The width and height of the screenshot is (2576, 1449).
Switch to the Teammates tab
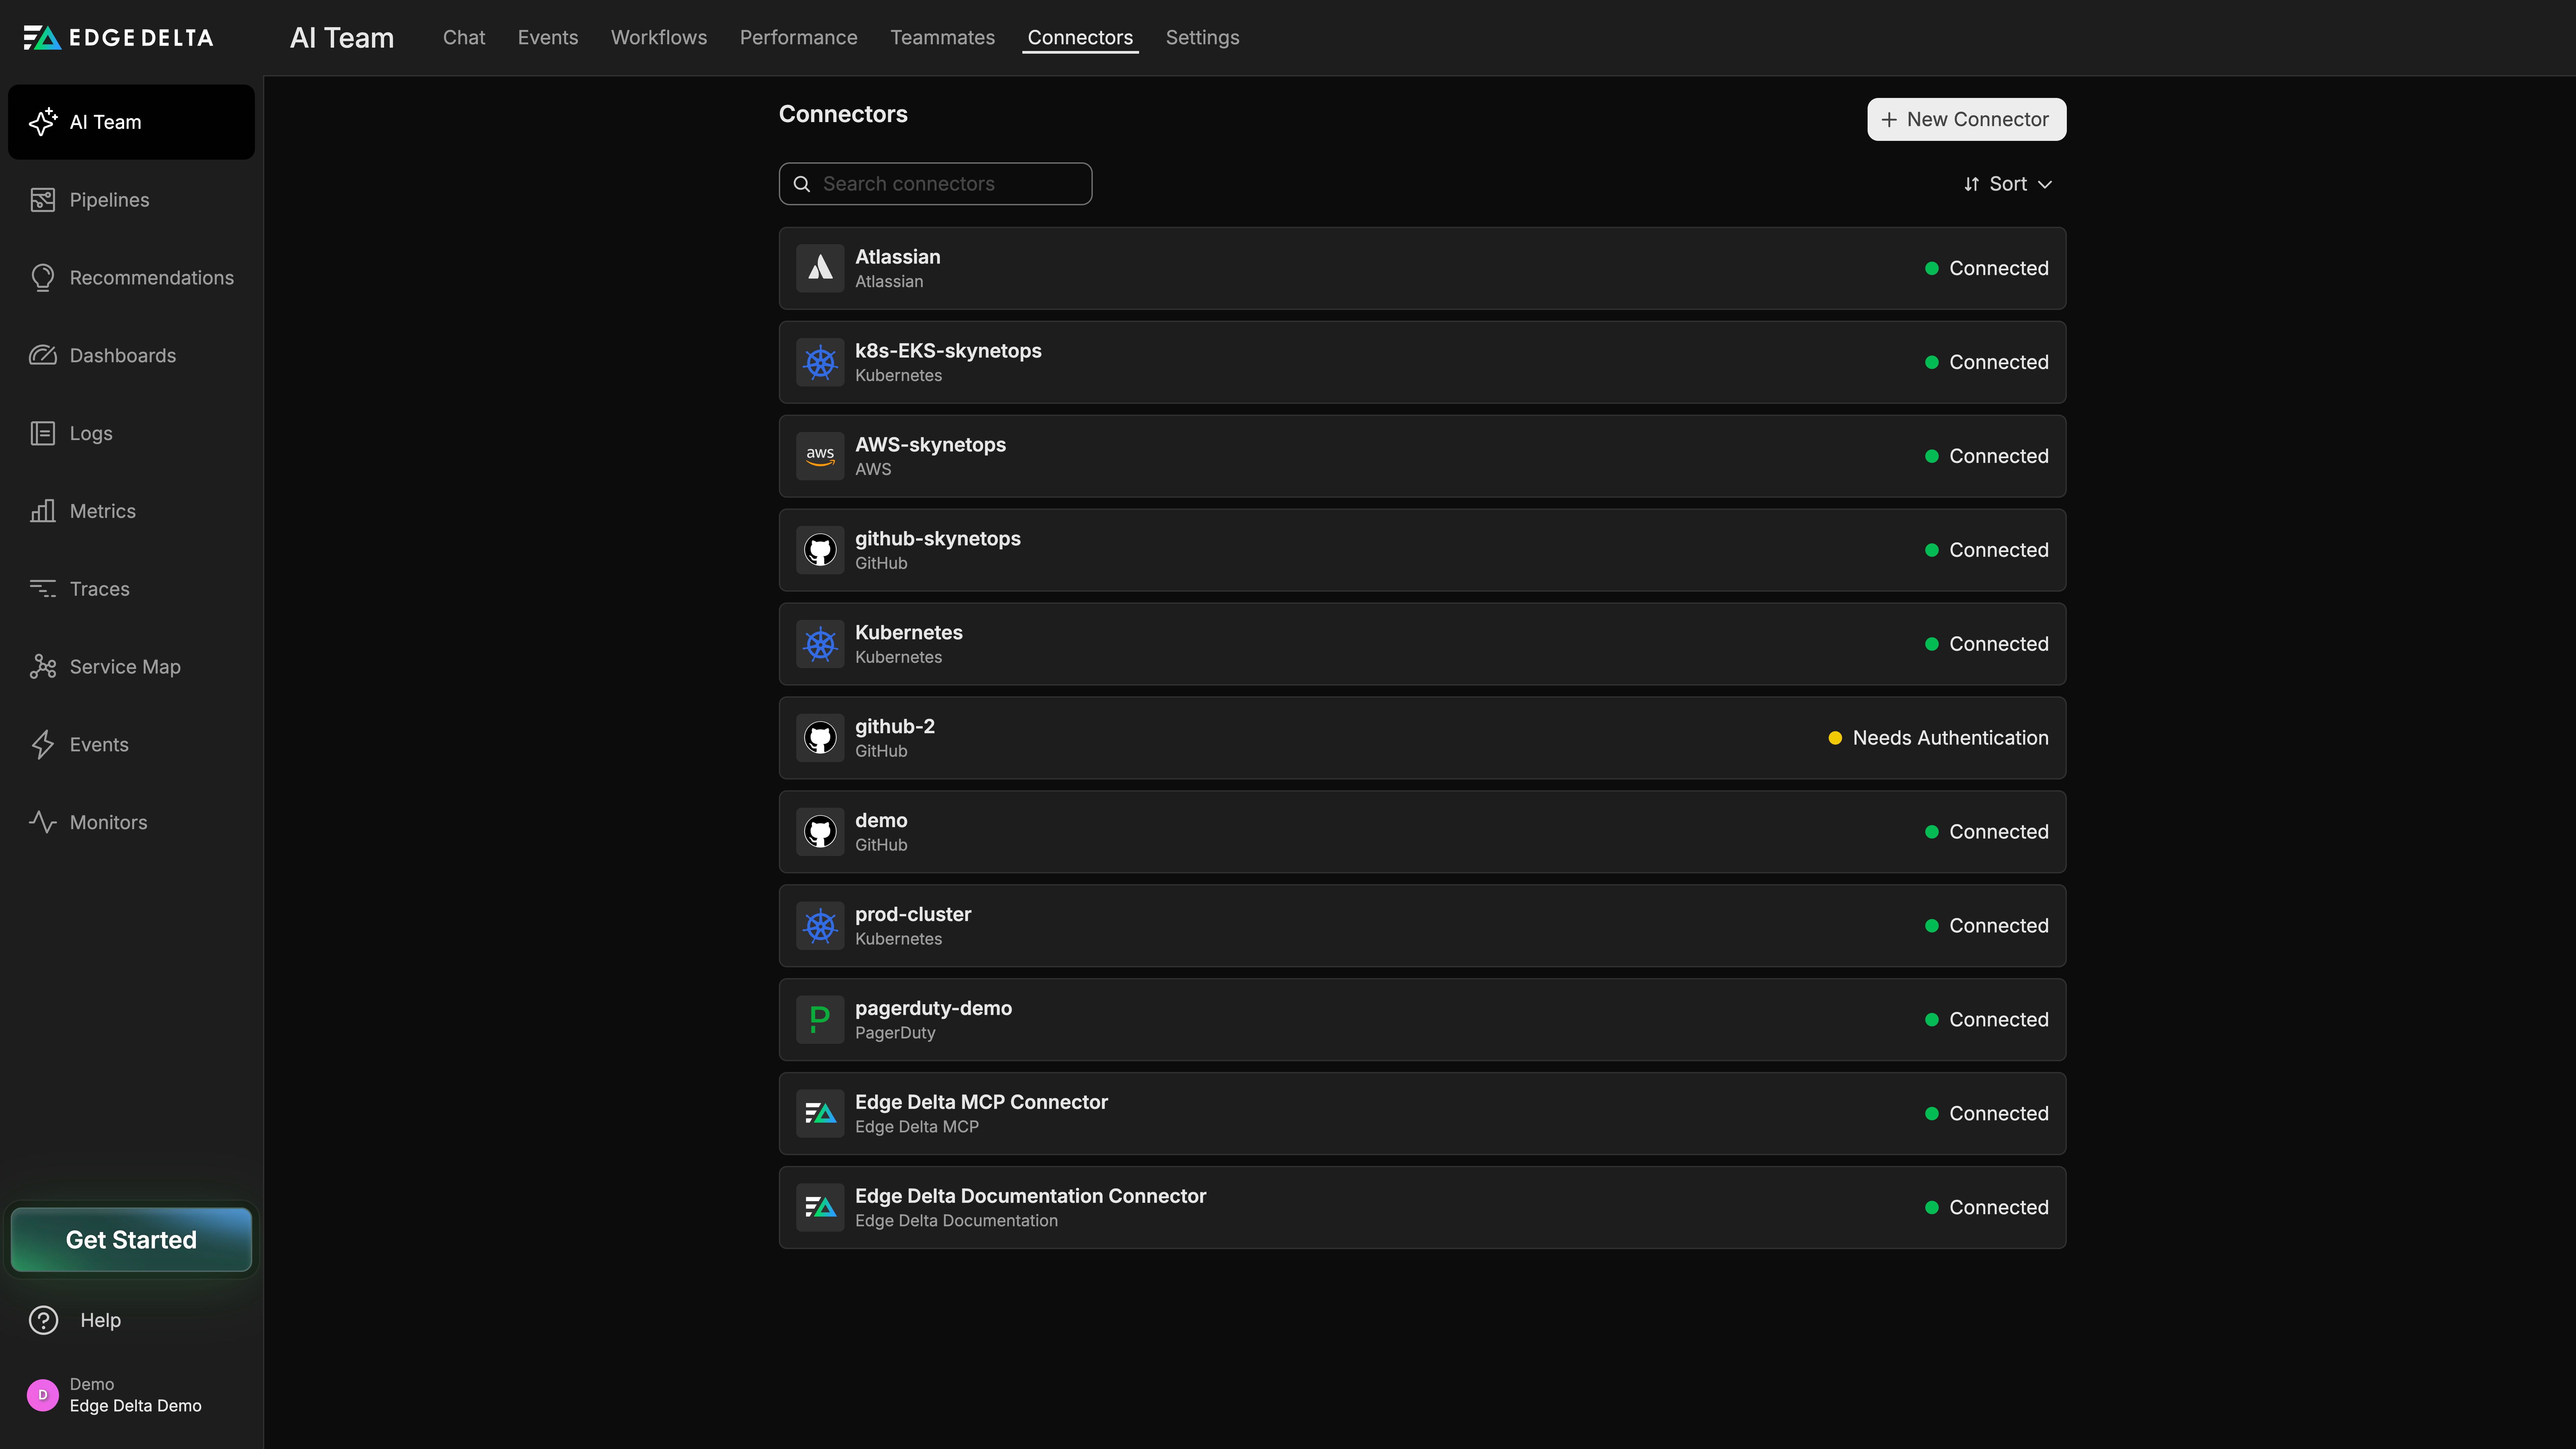point(943,38)
